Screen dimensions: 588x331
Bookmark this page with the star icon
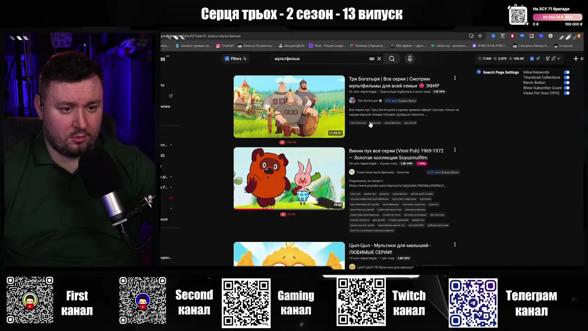[480, 36]
